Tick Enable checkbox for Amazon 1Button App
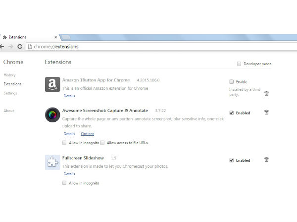This screenshot has width=297, height=222. tap(231, 81)
